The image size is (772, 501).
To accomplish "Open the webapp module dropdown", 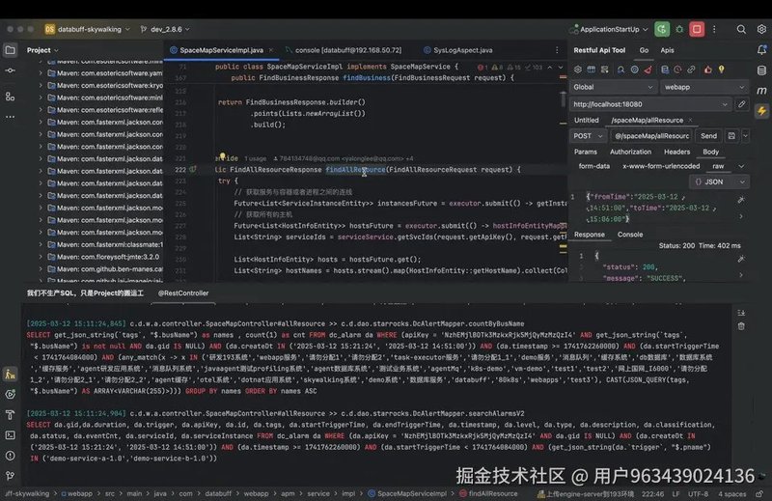I will tap(704, 87).
